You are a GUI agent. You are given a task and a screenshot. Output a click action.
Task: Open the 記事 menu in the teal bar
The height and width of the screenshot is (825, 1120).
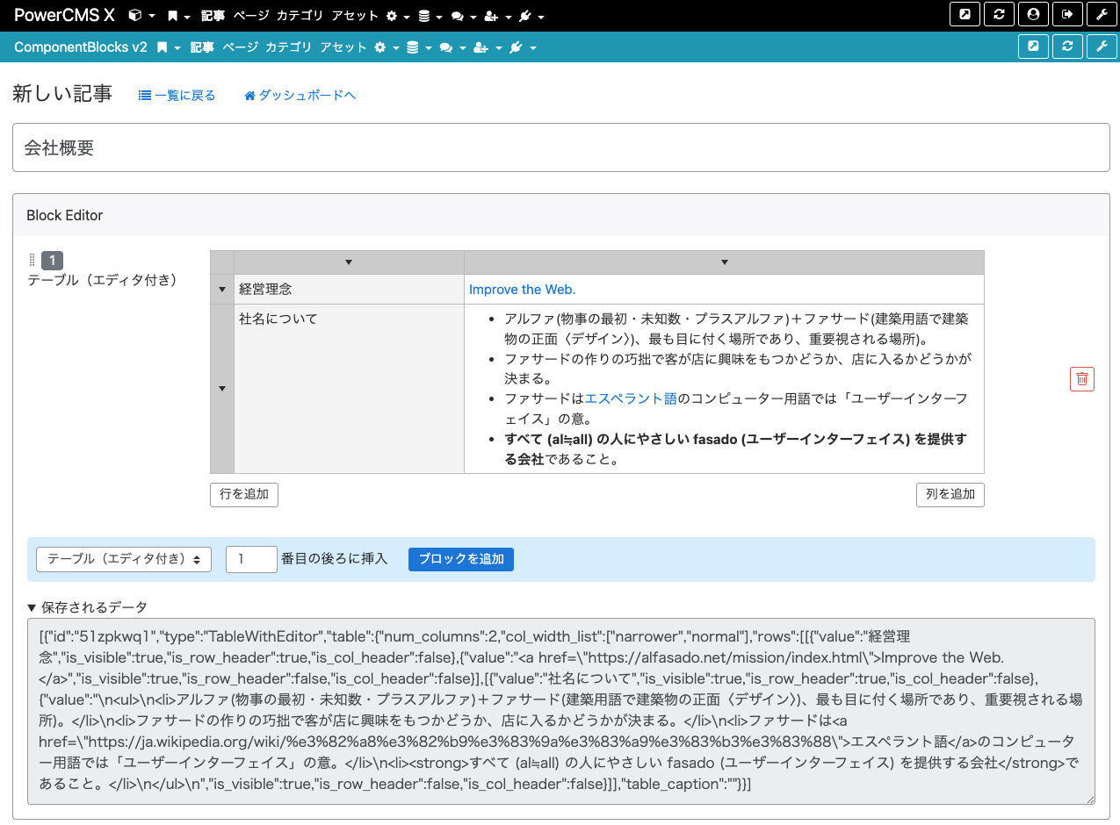pos(201,47)
